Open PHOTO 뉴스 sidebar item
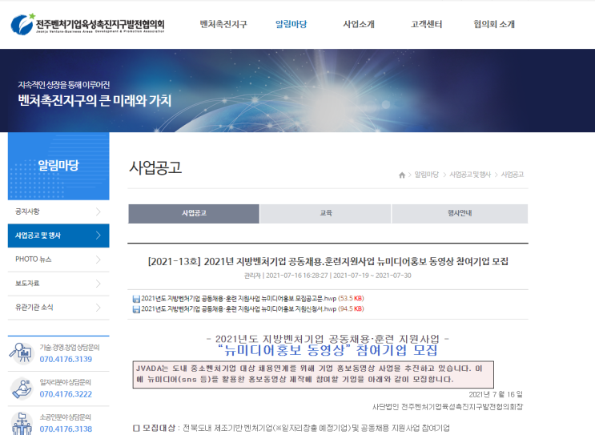595x435 pixels. [58, 260]
